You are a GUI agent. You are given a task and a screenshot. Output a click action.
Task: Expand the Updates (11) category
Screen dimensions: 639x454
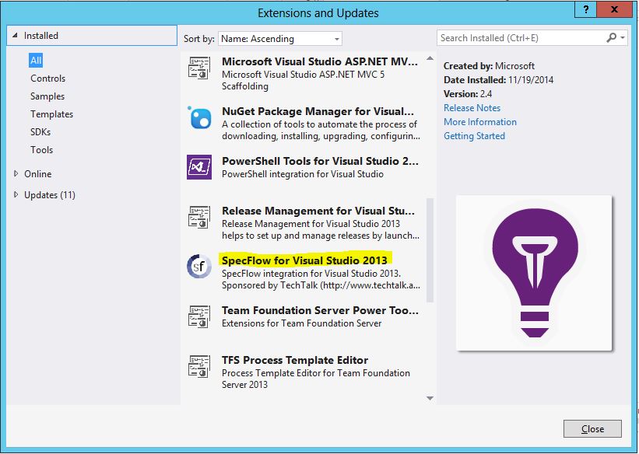click(16, 194)
